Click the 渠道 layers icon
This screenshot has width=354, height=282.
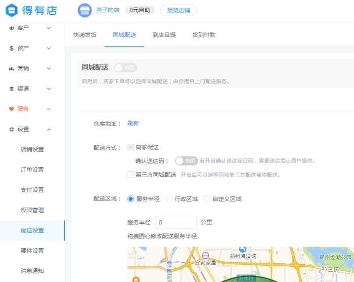(11, 89)
